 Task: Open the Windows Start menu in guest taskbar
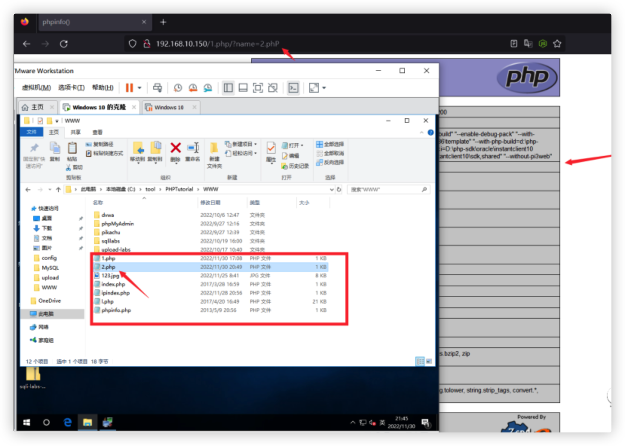27,423
